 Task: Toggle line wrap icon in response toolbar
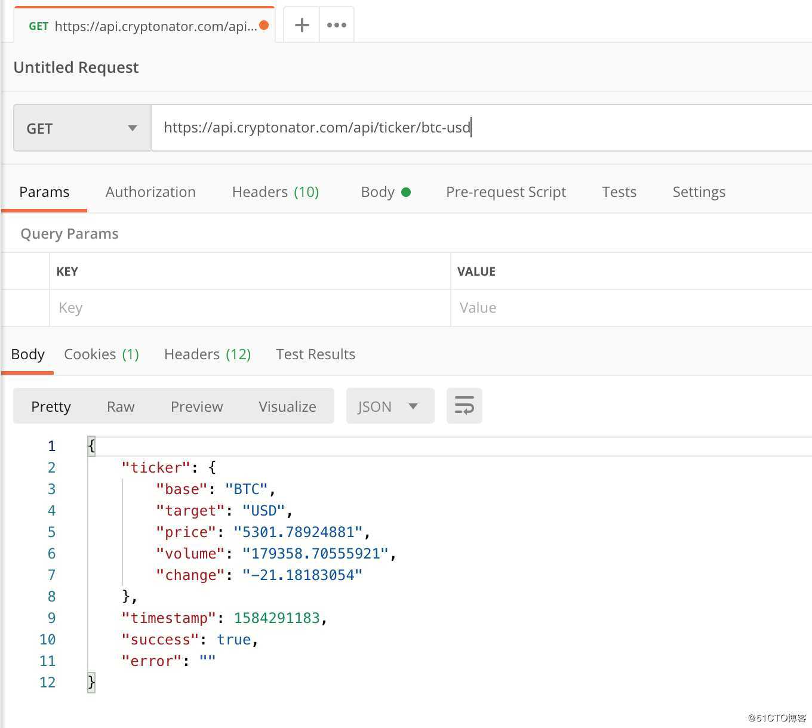[465, 406]
